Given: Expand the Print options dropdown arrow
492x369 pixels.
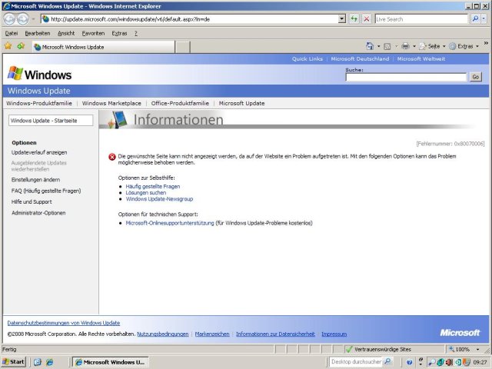Looking at the screenshot, I should [414, 46].
